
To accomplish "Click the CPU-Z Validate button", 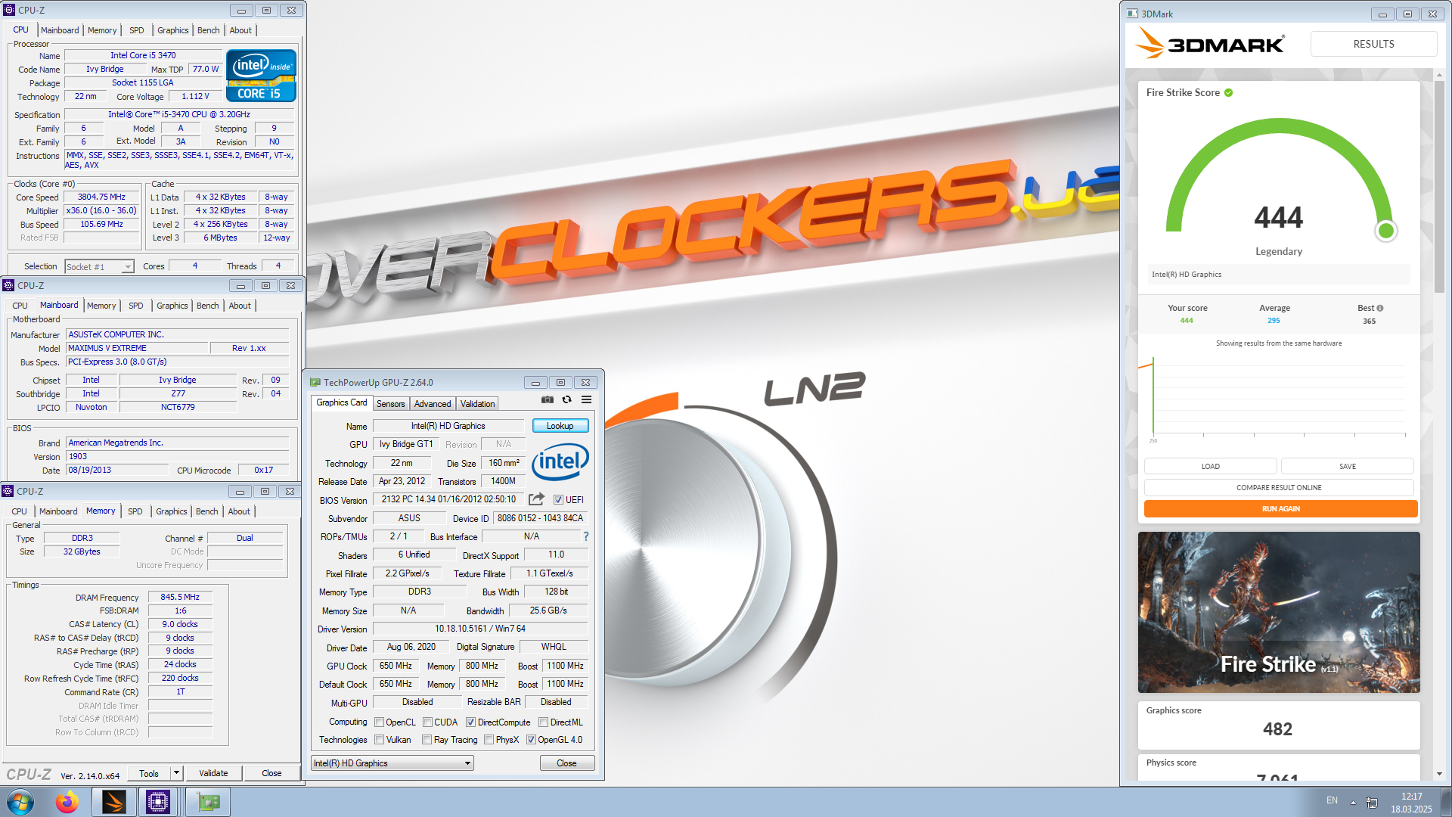I will click(213, 773).
